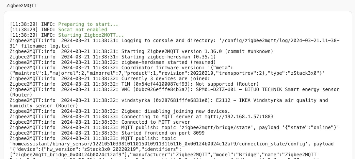
Task: Click the 'Preparing to start...' log line
Action: (x=88, y=24)
